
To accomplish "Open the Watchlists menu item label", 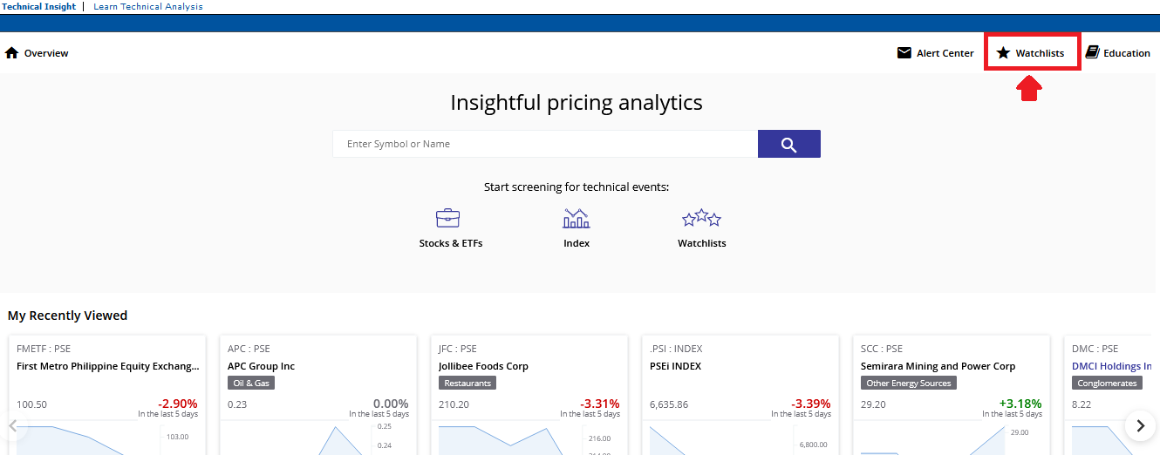I will click(1040, 53).
